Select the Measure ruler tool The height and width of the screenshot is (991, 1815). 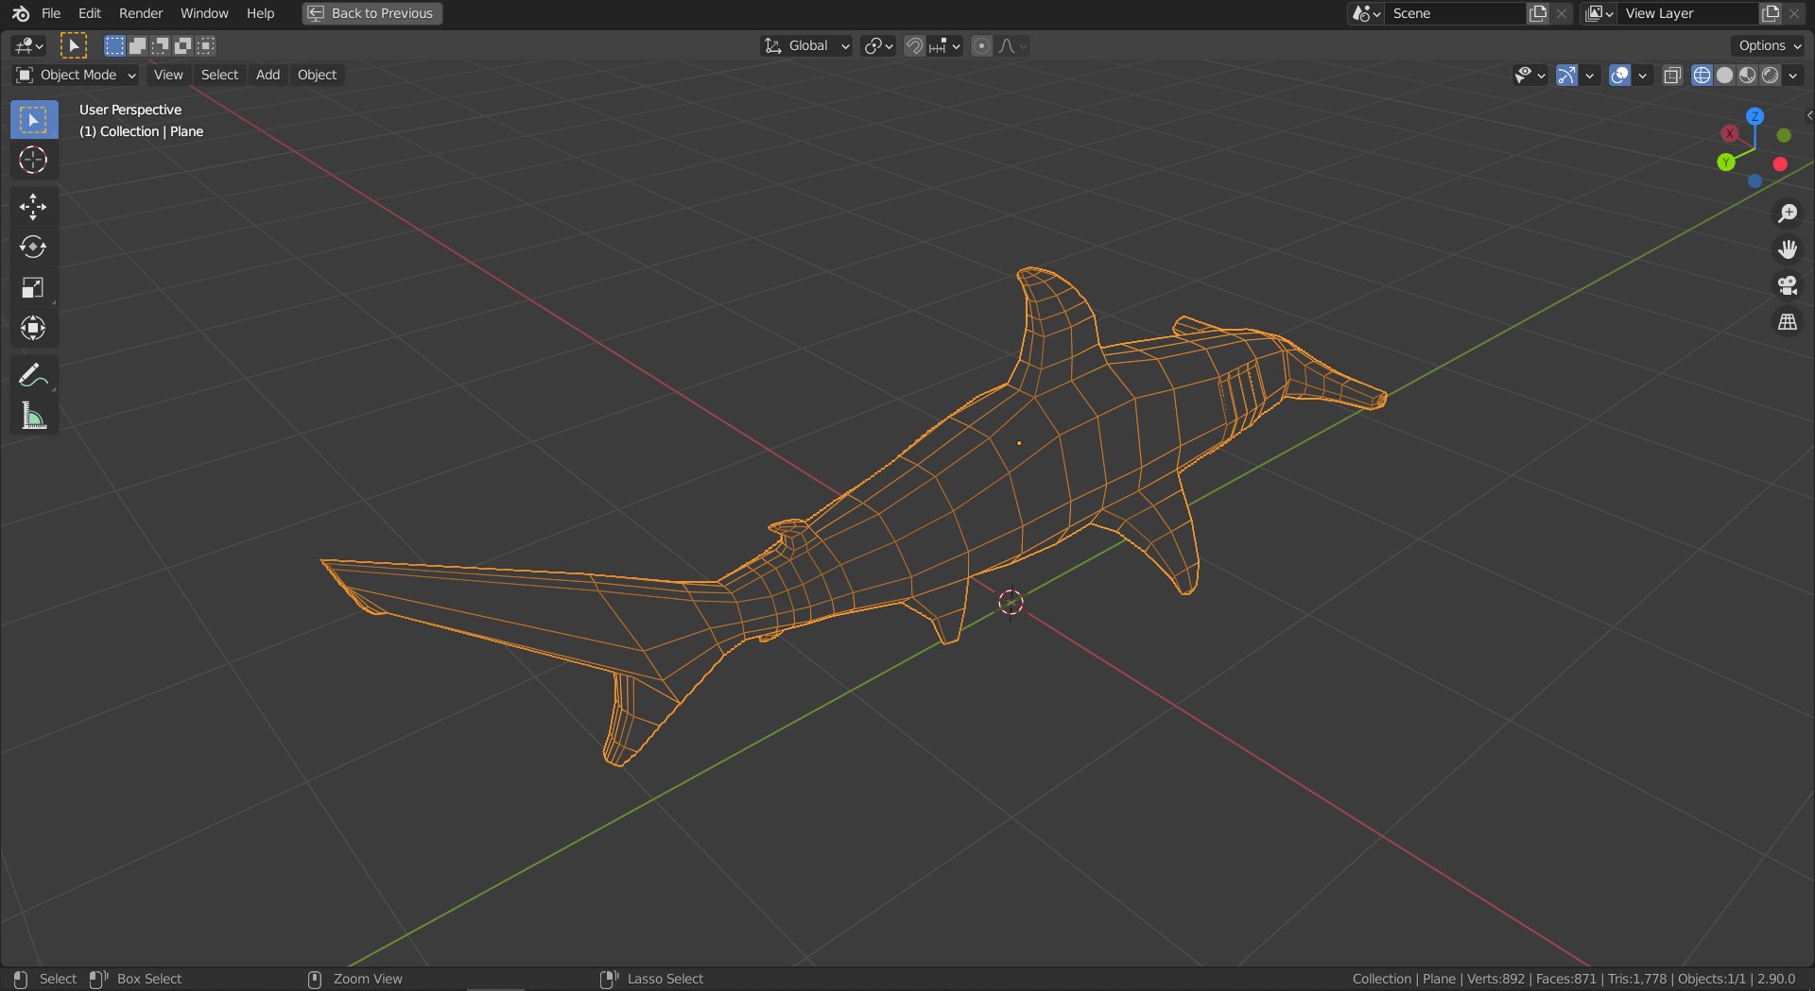point(33,416)
